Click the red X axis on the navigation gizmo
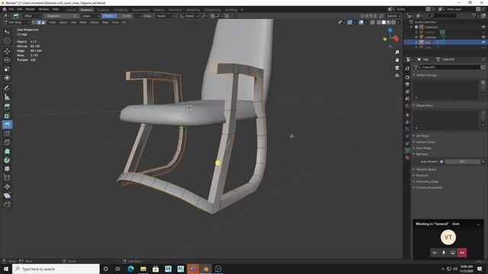This screenshot has height=274, width=488. point(396,39)
